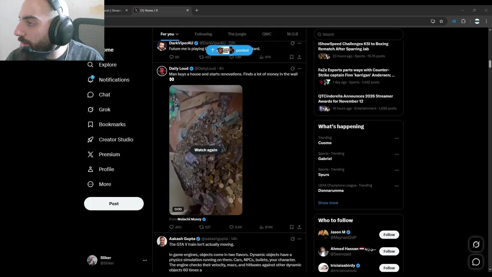Open Aakash Gupta's profile name

click(182, 239)
